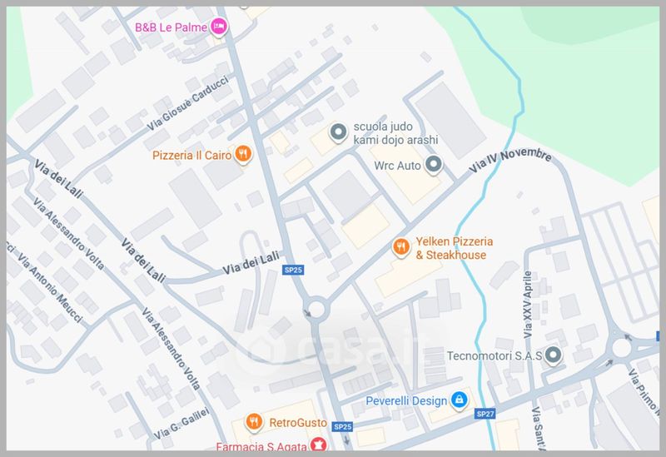Select the Pizzeria Il Cairo restaurant marker

[x=243, y=153]
